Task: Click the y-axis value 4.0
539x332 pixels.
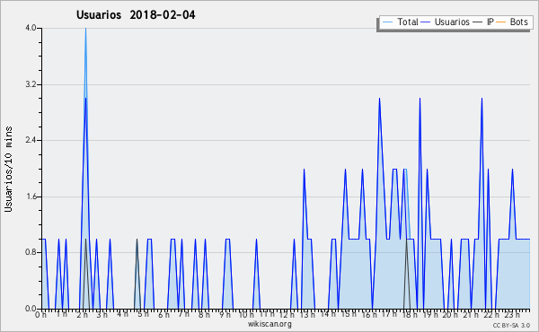Action: pyautogui.click(x=31, y=28)
